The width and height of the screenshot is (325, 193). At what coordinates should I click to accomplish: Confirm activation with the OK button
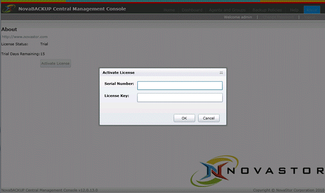(x=184, y=118)
